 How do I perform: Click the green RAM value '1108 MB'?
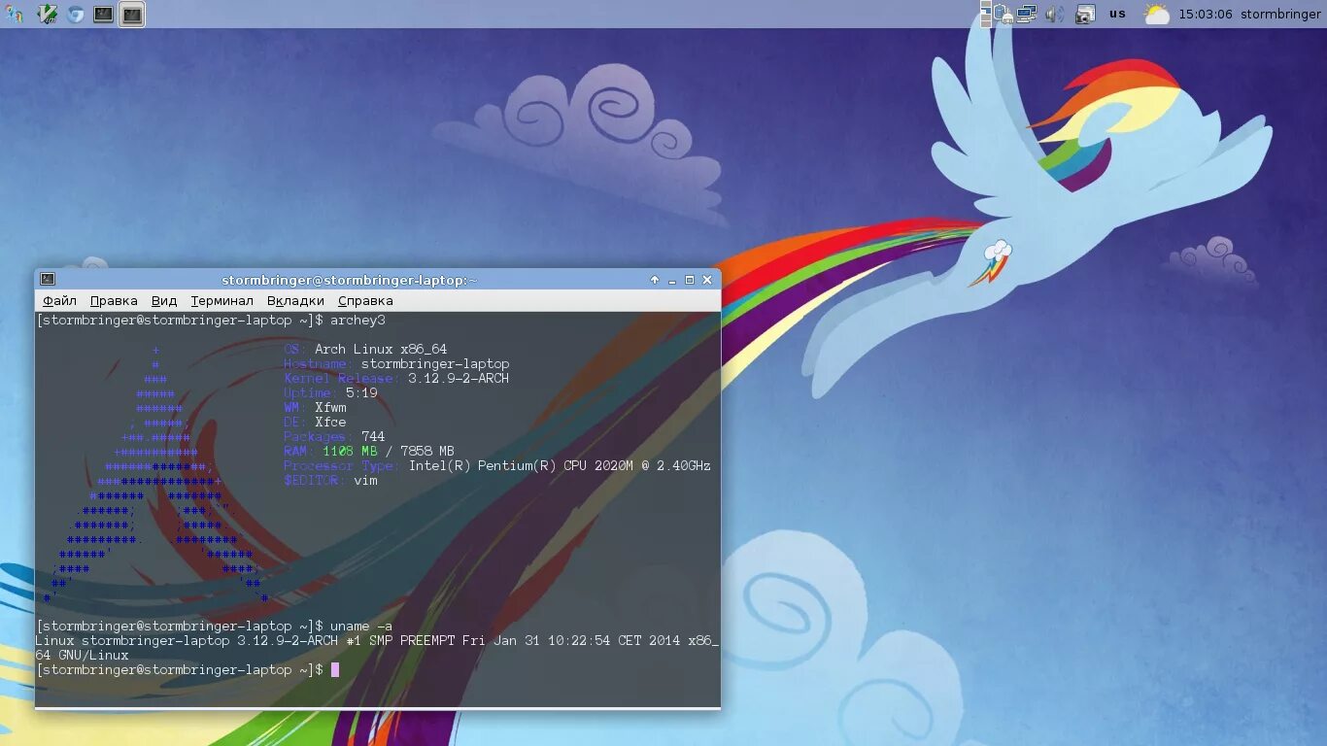tap(350, 452)
